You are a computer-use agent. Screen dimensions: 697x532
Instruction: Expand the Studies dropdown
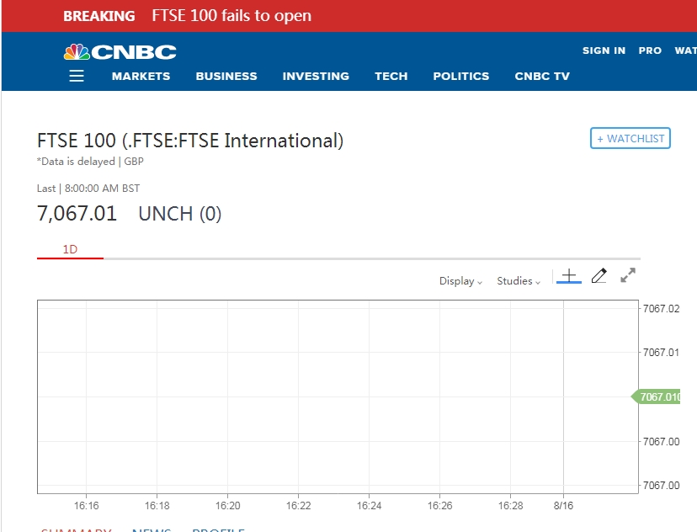(x=519, y=281)
